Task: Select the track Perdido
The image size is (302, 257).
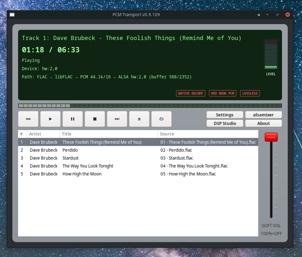Action: 70,150
